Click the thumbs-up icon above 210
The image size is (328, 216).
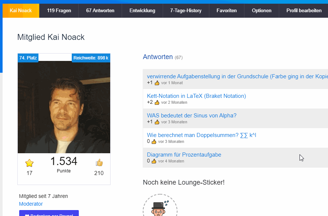pos(99,162)
